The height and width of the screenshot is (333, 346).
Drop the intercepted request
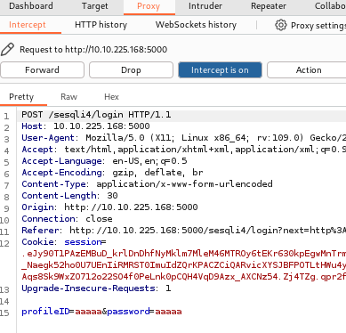(131, 70)
